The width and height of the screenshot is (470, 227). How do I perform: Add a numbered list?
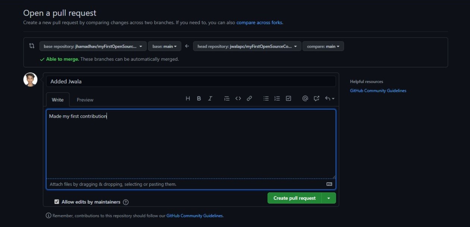click(x=277, y=99)
